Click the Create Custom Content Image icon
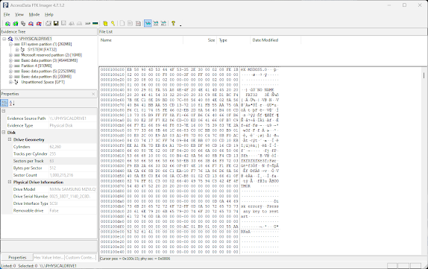Image resolution: width=428 pixels, height=269 pixels. coord(80,23)
